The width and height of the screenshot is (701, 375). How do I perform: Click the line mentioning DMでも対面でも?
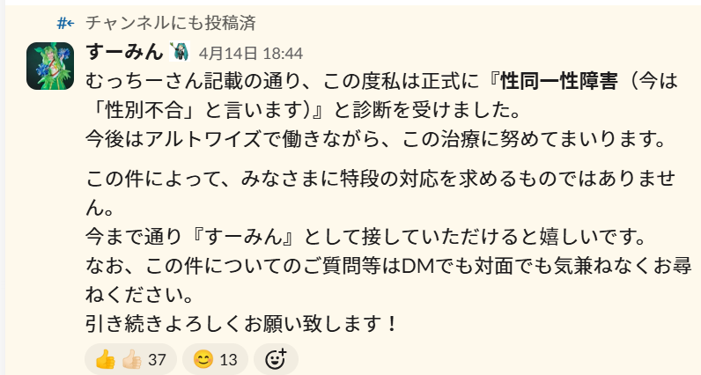[x=379, y=264]
